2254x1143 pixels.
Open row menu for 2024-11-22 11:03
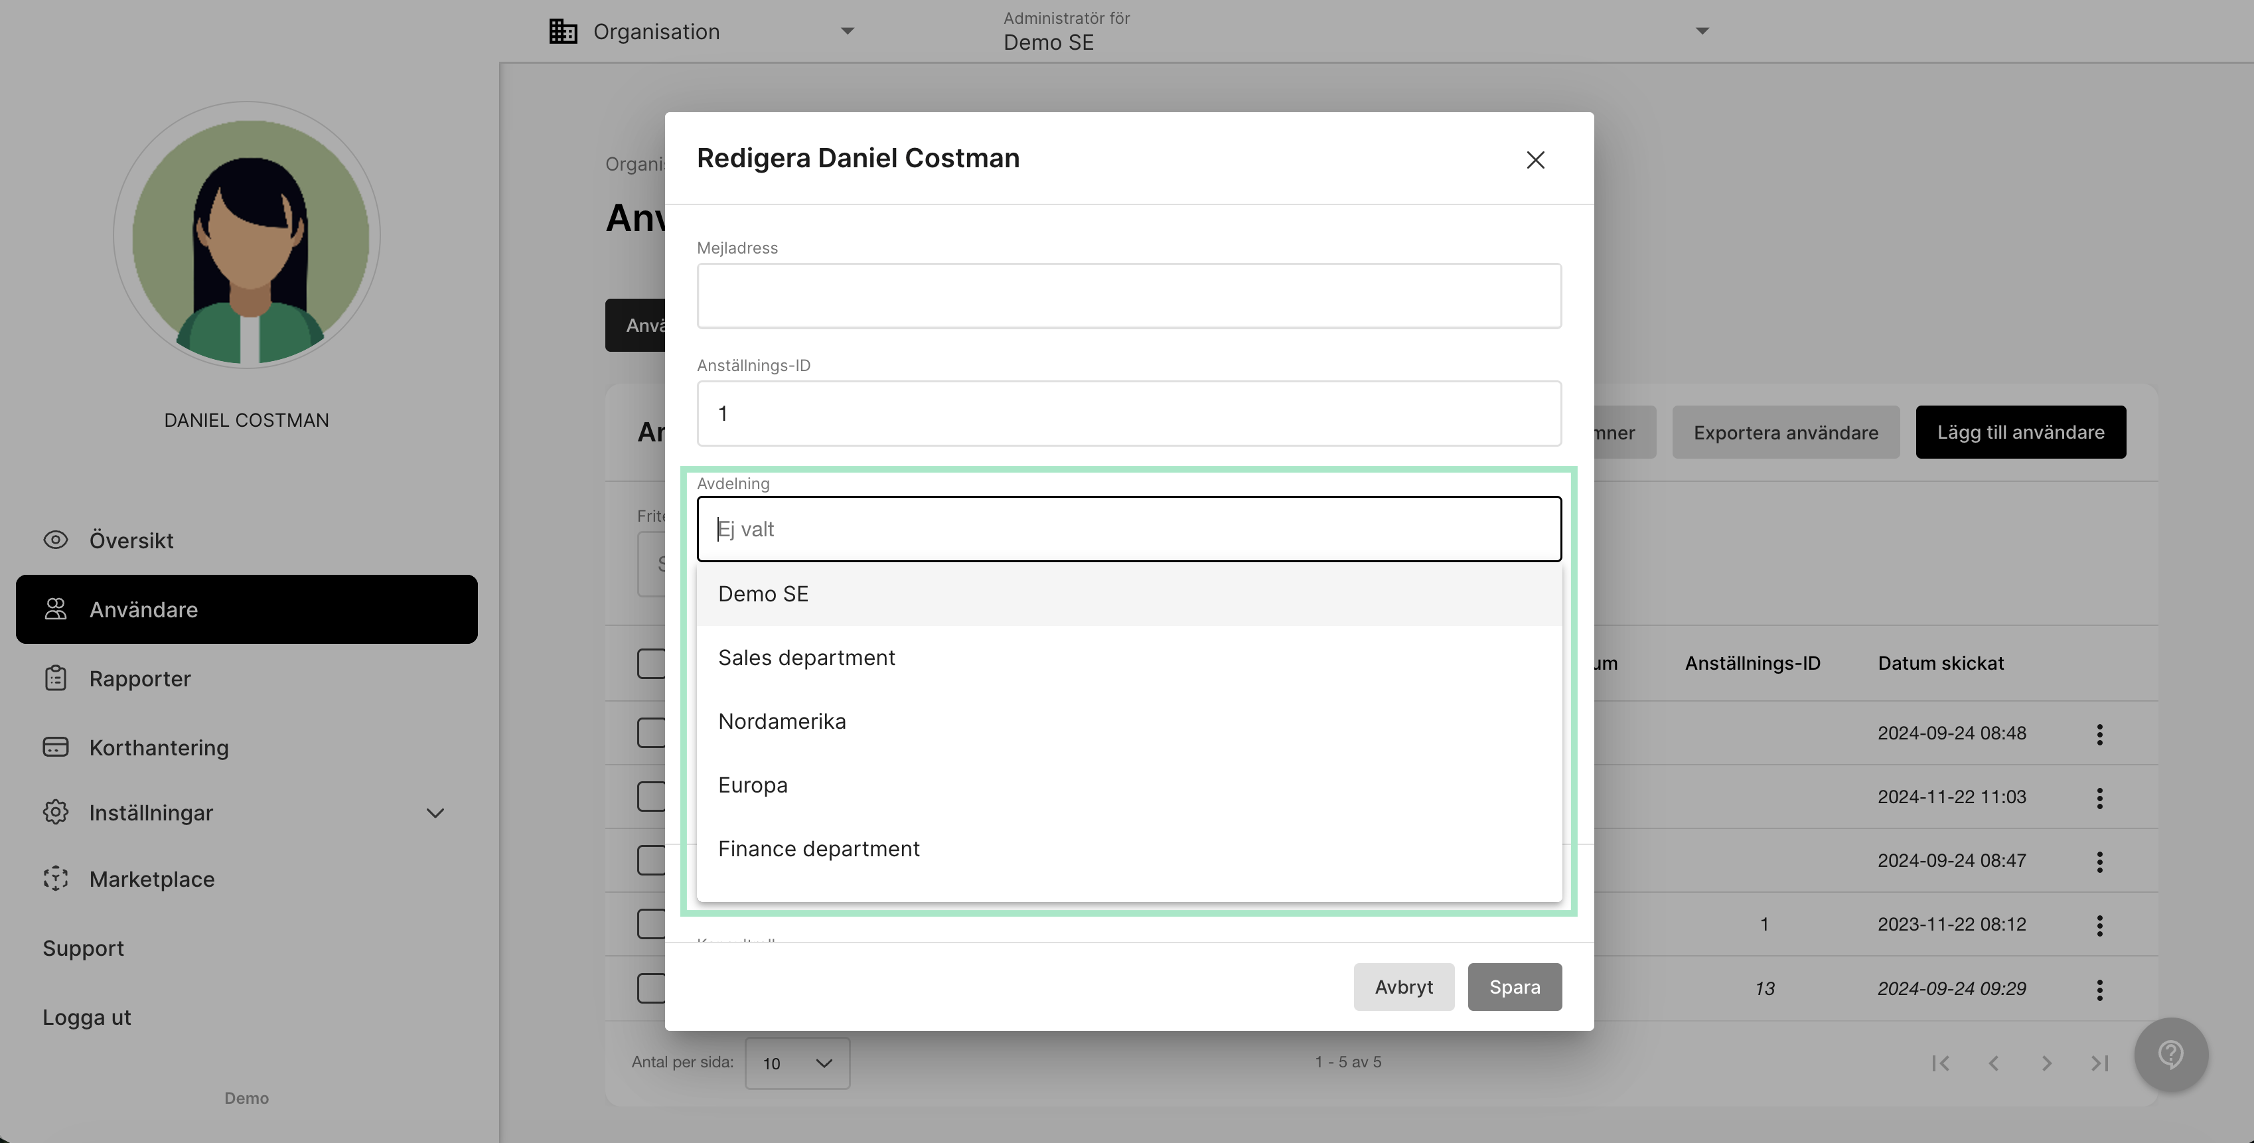pyautogui.click(x=2099, y=798)
